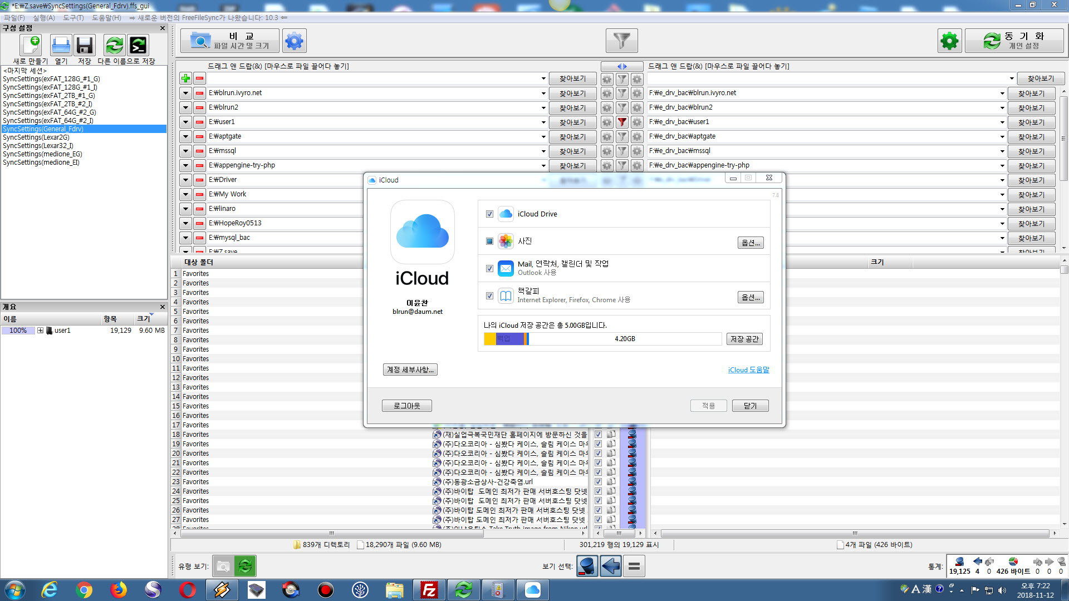
Task: Click the New configuration icon (새로 만들기)
Action: click(31, 45)
